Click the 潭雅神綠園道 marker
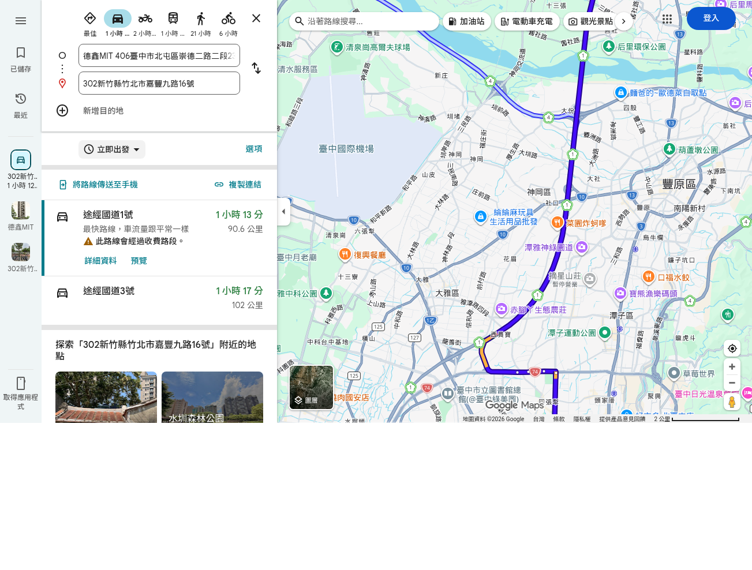 [581, 247]
